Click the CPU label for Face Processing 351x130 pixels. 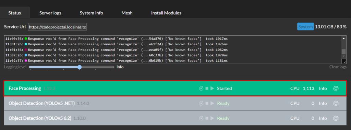click(295, 88)
